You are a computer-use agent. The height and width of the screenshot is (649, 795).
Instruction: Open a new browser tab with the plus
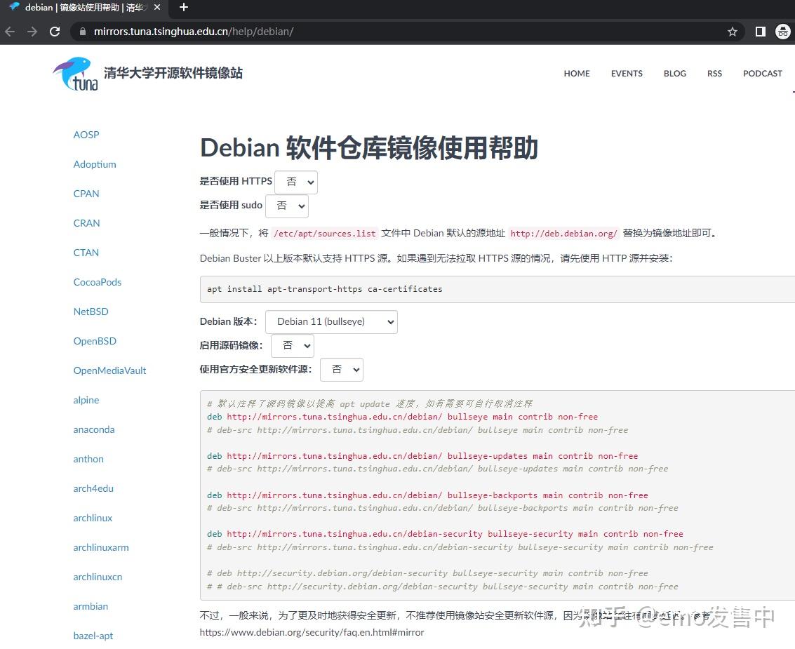pos(183,8)
